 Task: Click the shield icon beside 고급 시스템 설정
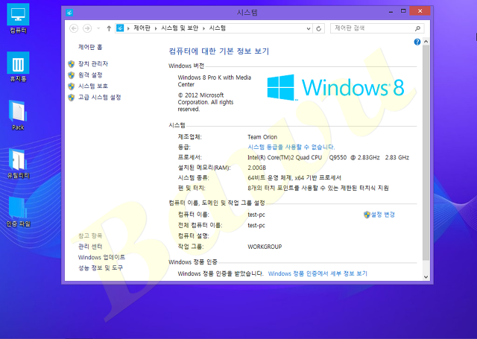coord(72,98)
